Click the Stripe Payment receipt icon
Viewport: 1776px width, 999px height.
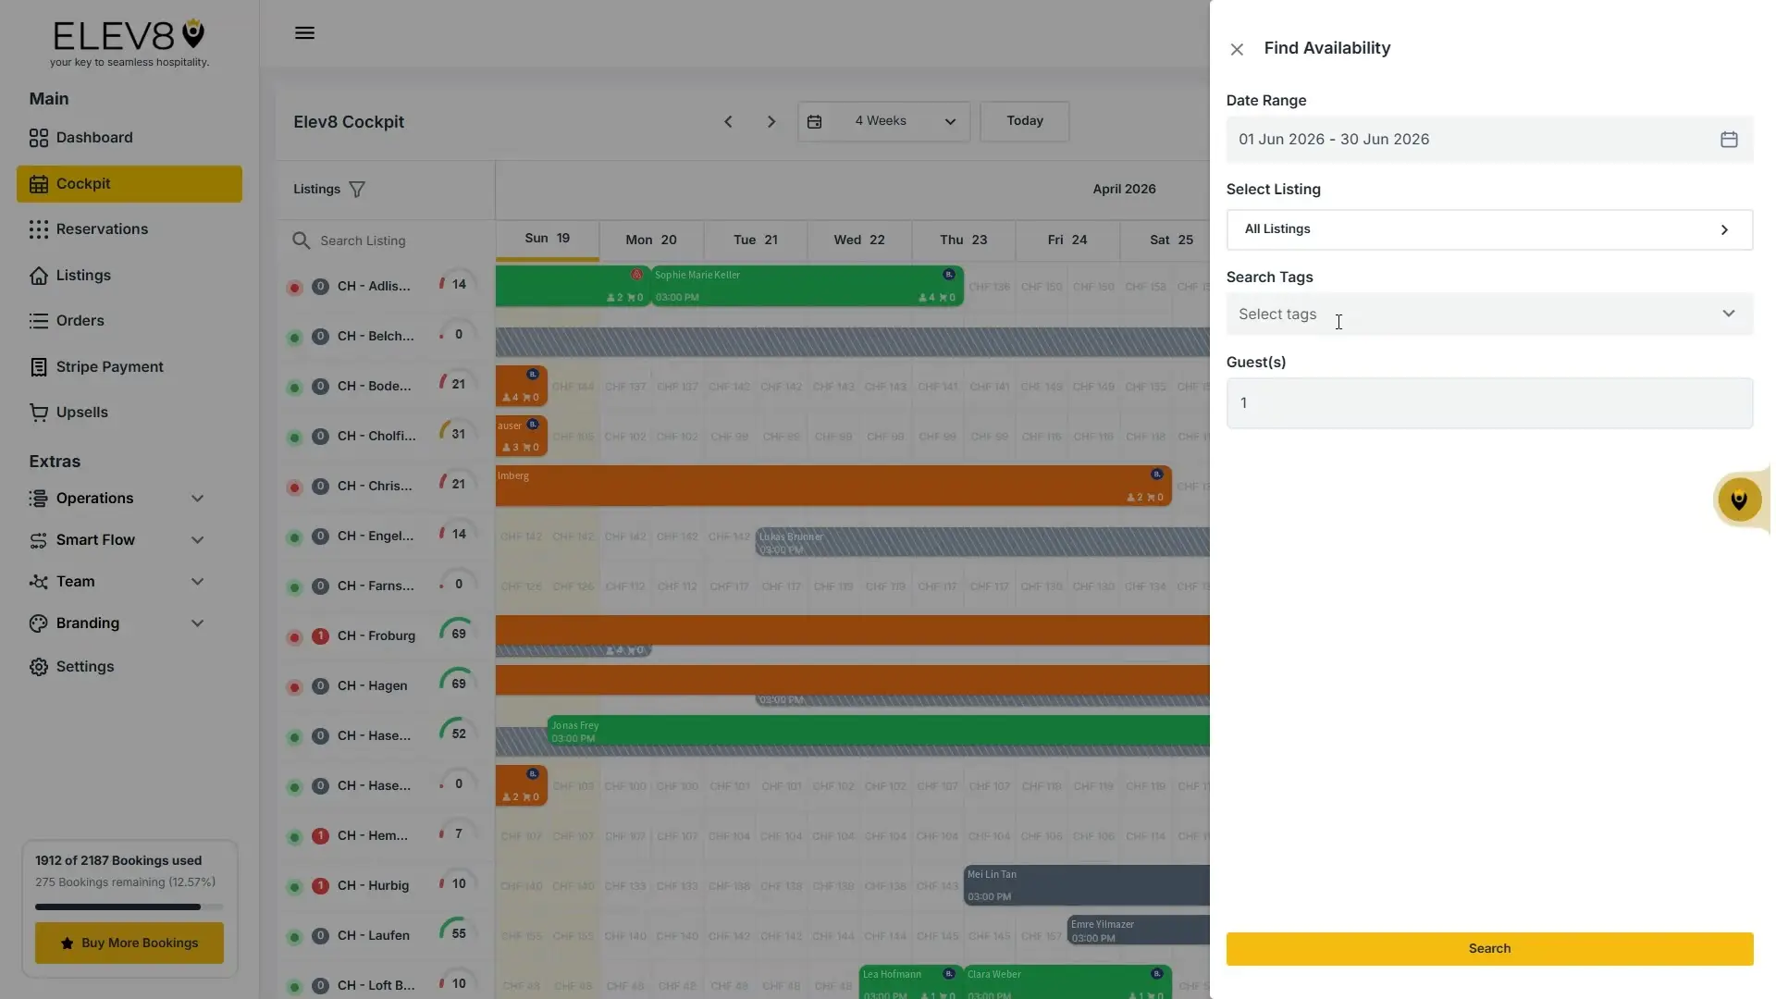click(38, 367)
